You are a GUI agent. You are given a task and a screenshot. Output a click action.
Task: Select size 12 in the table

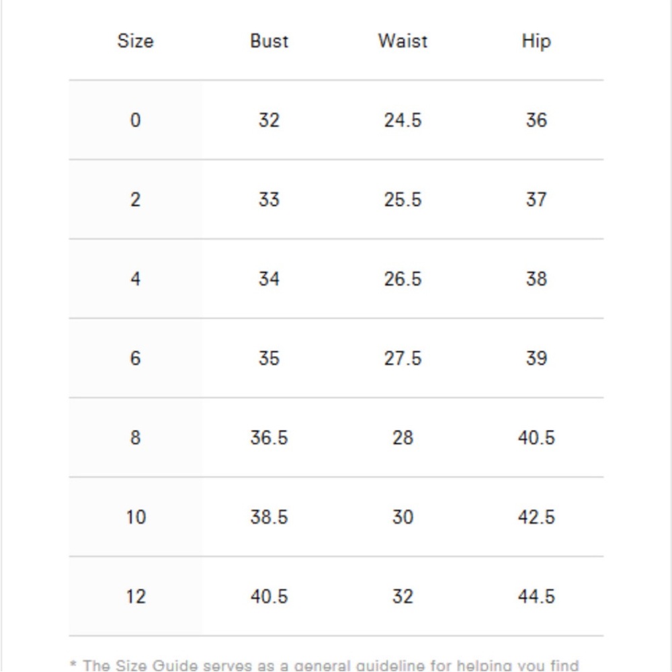tap(136, 597)
